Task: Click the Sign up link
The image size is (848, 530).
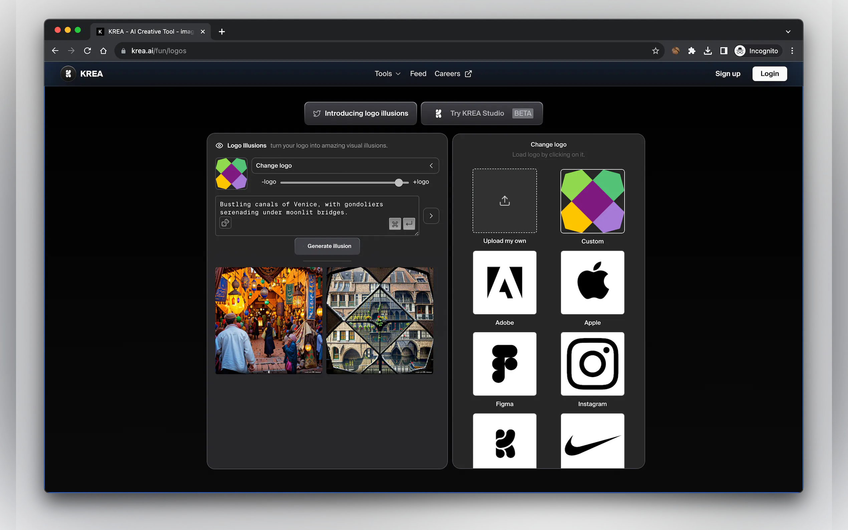Action: 727,74
